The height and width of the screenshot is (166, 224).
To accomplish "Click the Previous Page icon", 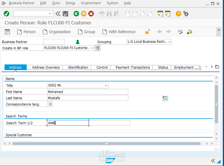I will click(x=135, y=14).
